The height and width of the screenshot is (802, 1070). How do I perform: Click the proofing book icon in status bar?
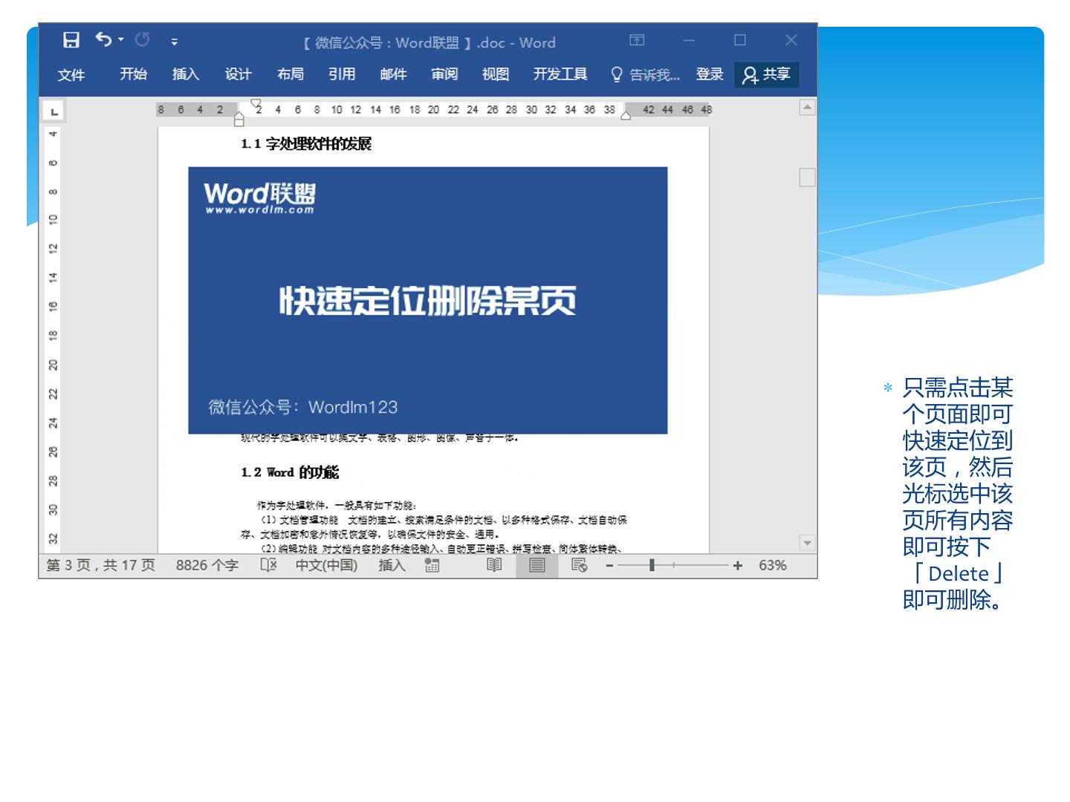coord(268,565)
